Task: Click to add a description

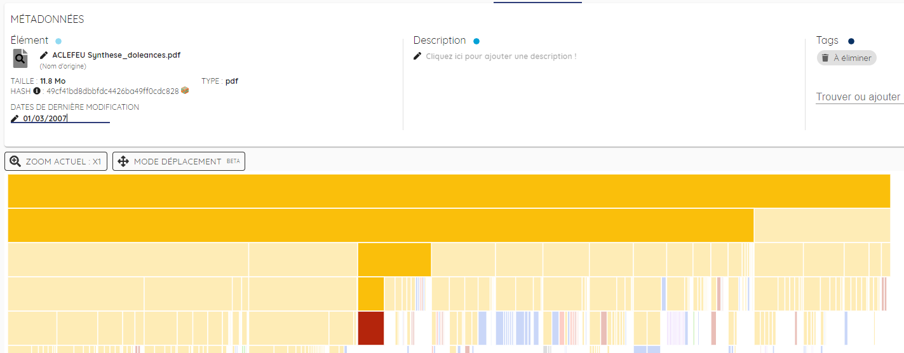Action: coord(501,57)
